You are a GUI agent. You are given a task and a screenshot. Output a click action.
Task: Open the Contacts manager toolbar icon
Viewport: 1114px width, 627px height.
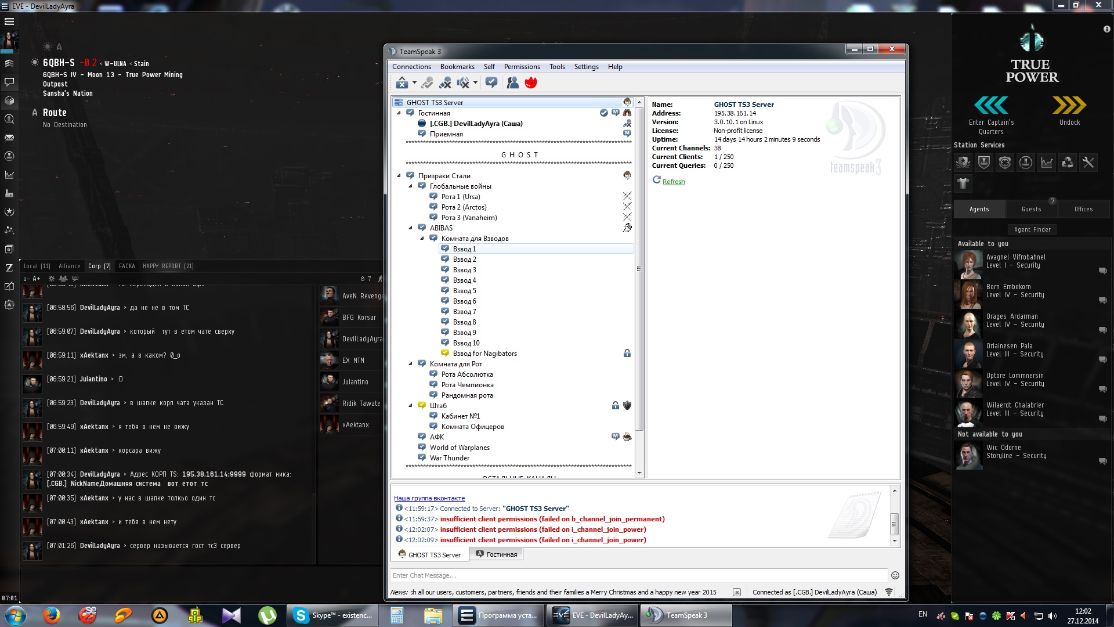click(x=512, y=83)
